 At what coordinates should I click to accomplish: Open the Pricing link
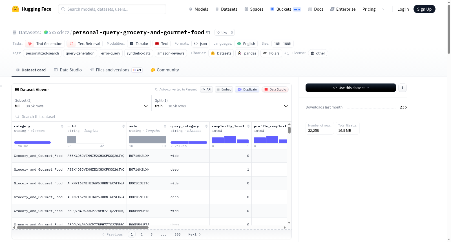point(369,9)
